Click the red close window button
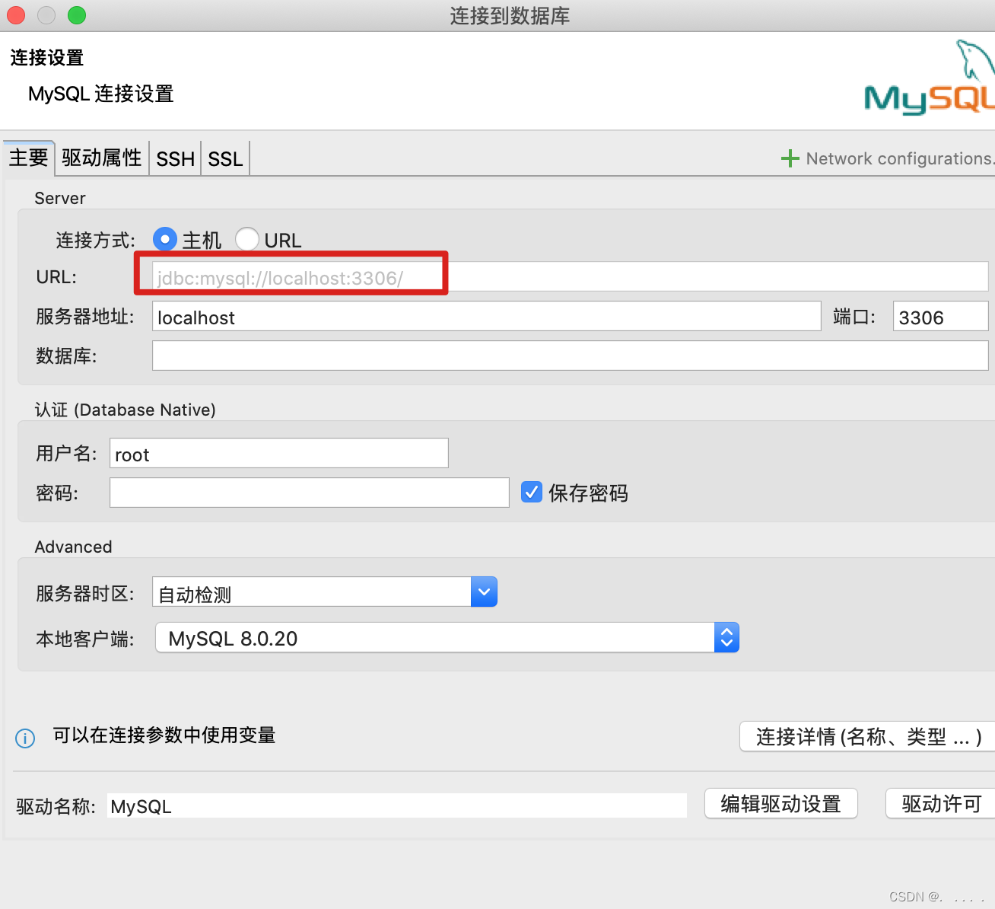Screen dimensions: 995x909 tap(16, 14)
